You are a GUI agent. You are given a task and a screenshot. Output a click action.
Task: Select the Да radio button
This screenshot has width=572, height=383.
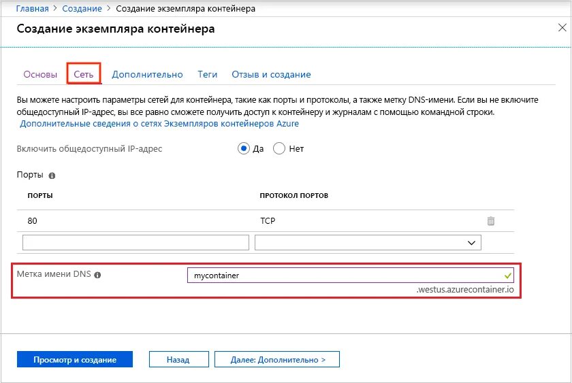pos(244,149)
